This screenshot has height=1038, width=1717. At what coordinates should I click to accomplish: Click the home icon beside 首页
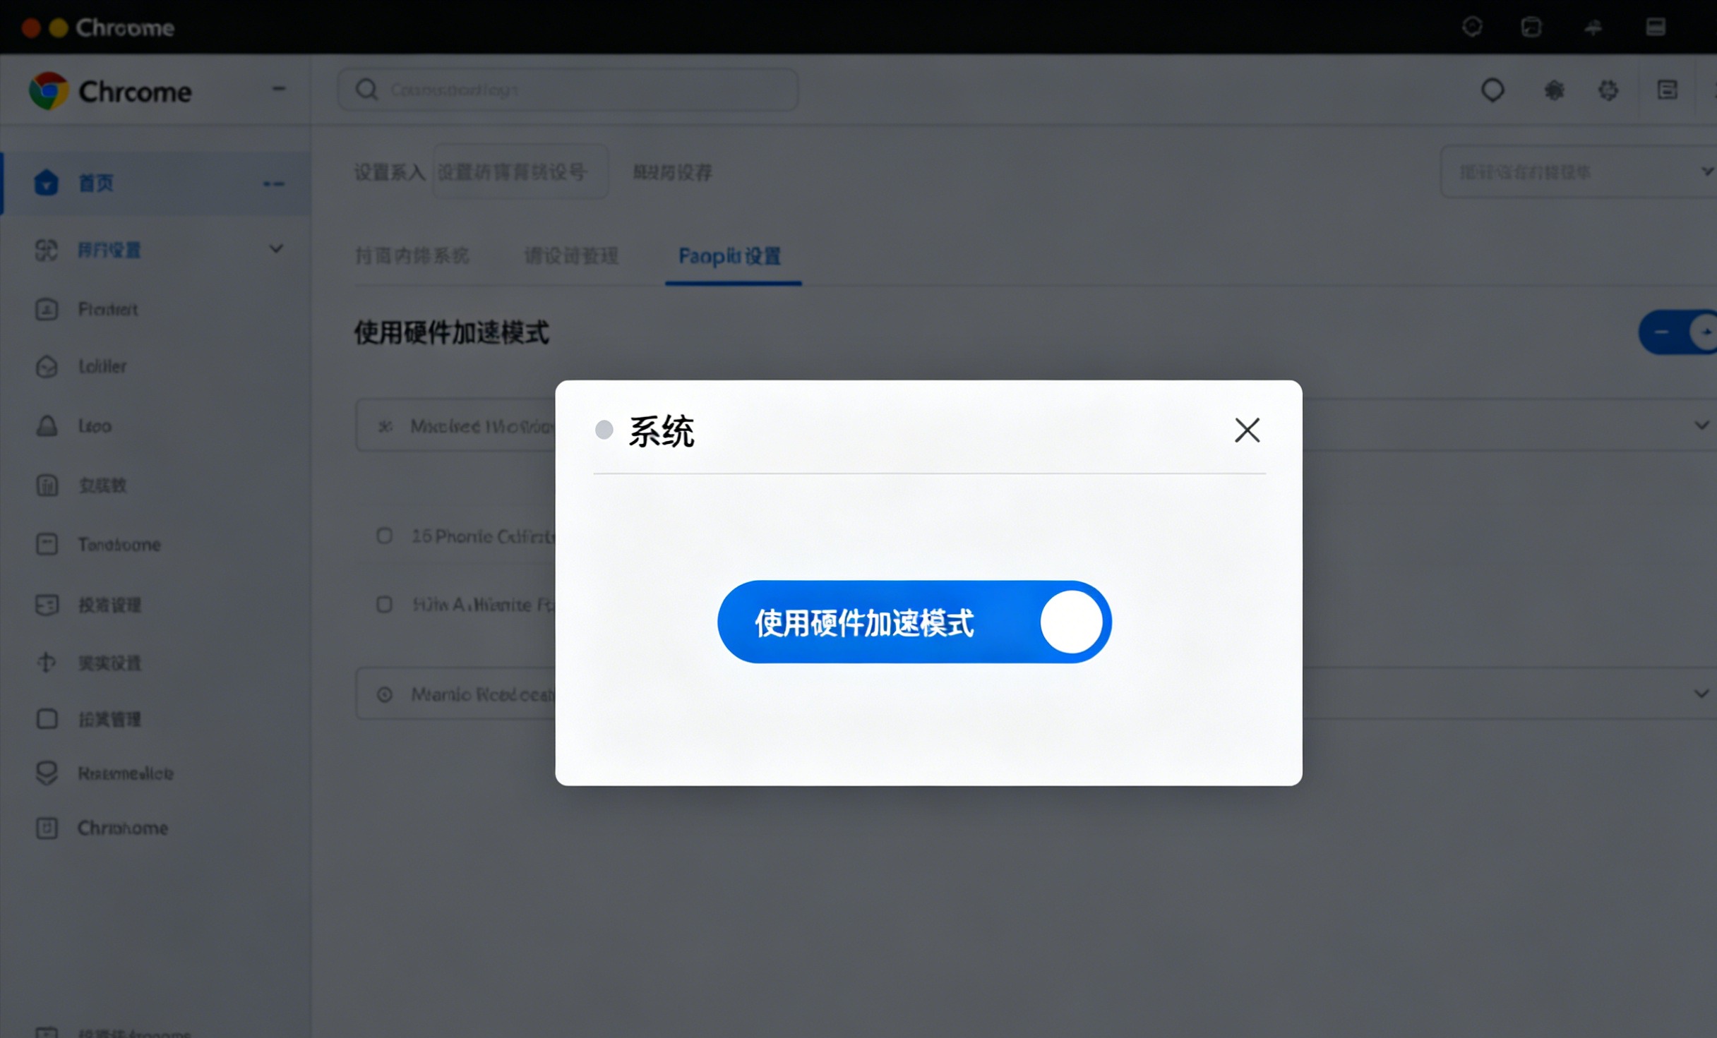pyautogui.click(x=47, y=183)
